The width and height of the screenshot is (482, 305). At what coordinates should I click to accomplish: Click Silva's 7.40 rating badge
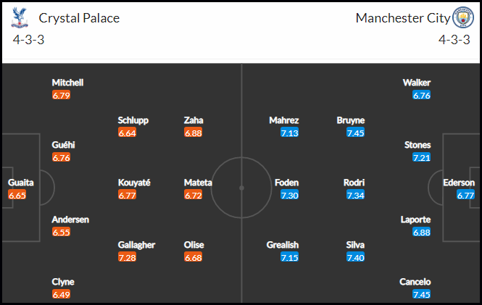pos(355,257)
